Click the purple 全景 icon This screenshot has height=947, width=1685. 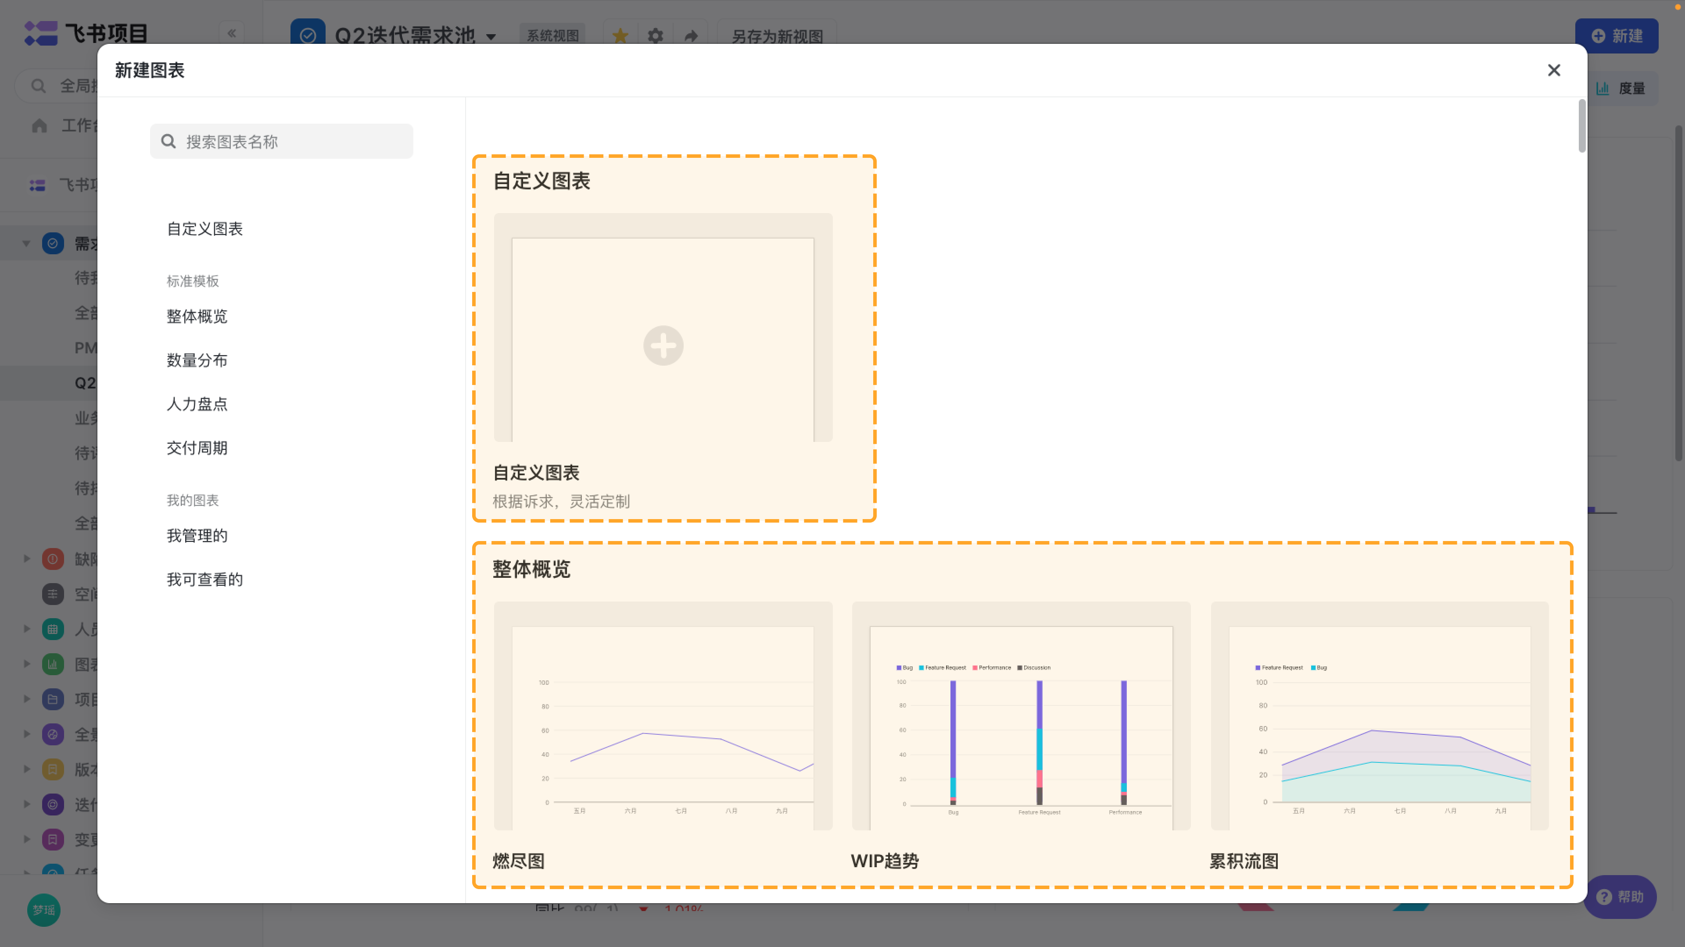point(53,734)
